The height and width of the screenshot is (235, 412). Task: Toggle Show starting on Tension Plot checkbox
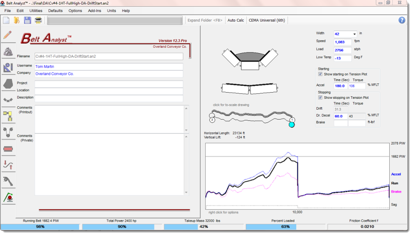pyautogui.click(x=320, y=74)
